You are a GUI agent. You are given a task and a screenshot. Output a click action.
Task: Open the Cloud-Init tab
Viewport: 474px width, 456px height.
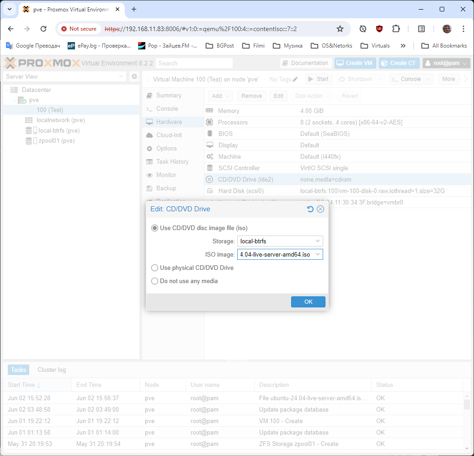pyautogui.click(x=173, y=135)
